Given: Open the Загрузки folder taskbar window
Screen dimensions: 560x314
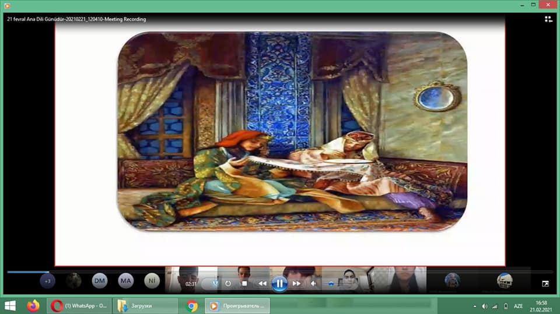Looking at the screenshot, I should click(146, 306).
